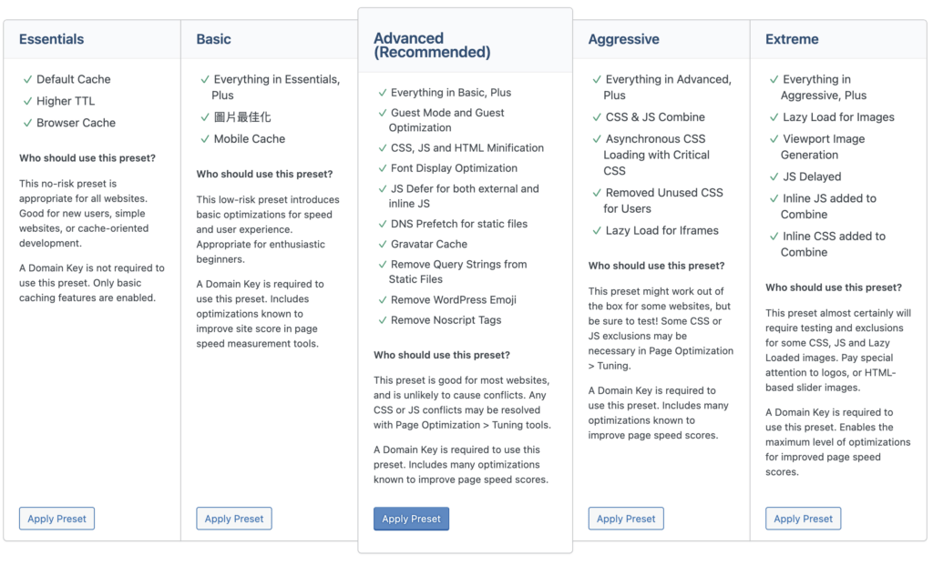Click Apply Preset under Advanced (Recommended)

(411, 519)
